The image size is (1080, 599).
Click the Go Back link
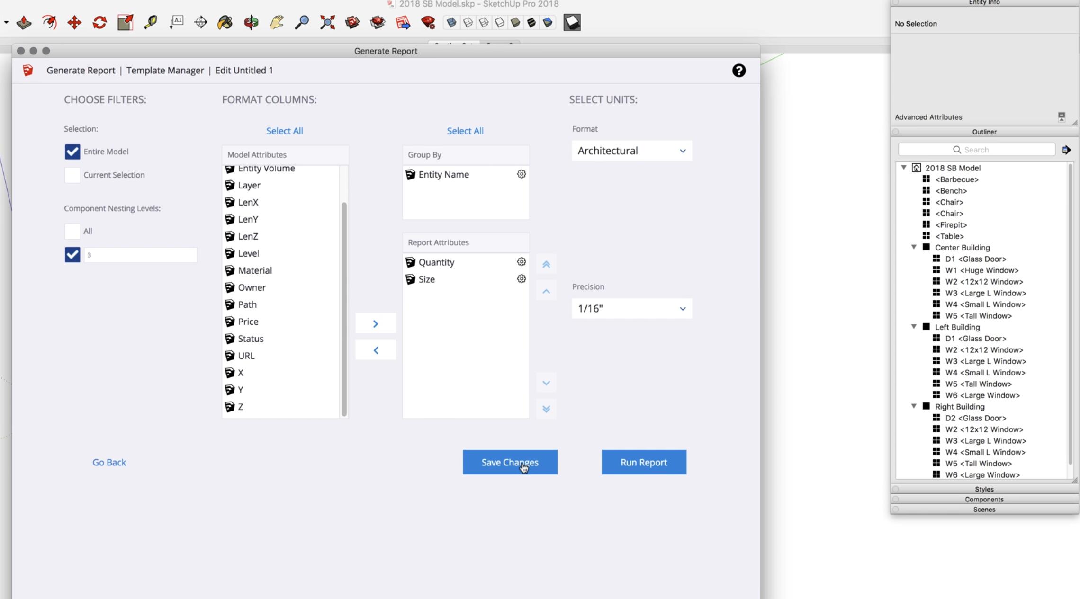109,462
